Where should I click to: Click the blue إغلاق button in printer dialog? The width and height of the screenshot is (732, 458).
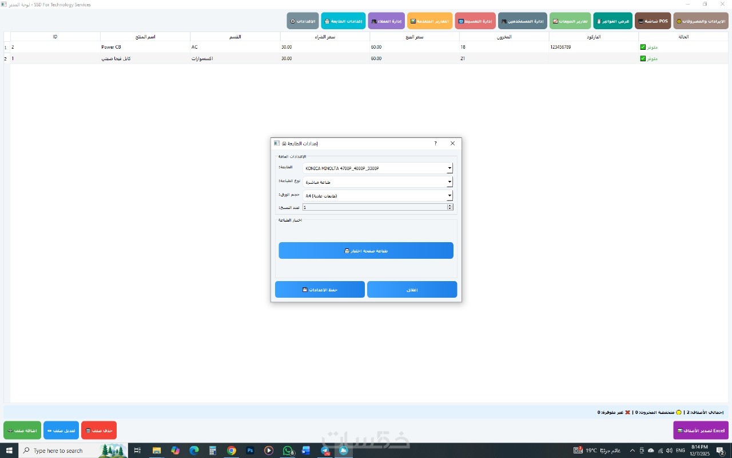pyautogui.click(x=412, y=290)
